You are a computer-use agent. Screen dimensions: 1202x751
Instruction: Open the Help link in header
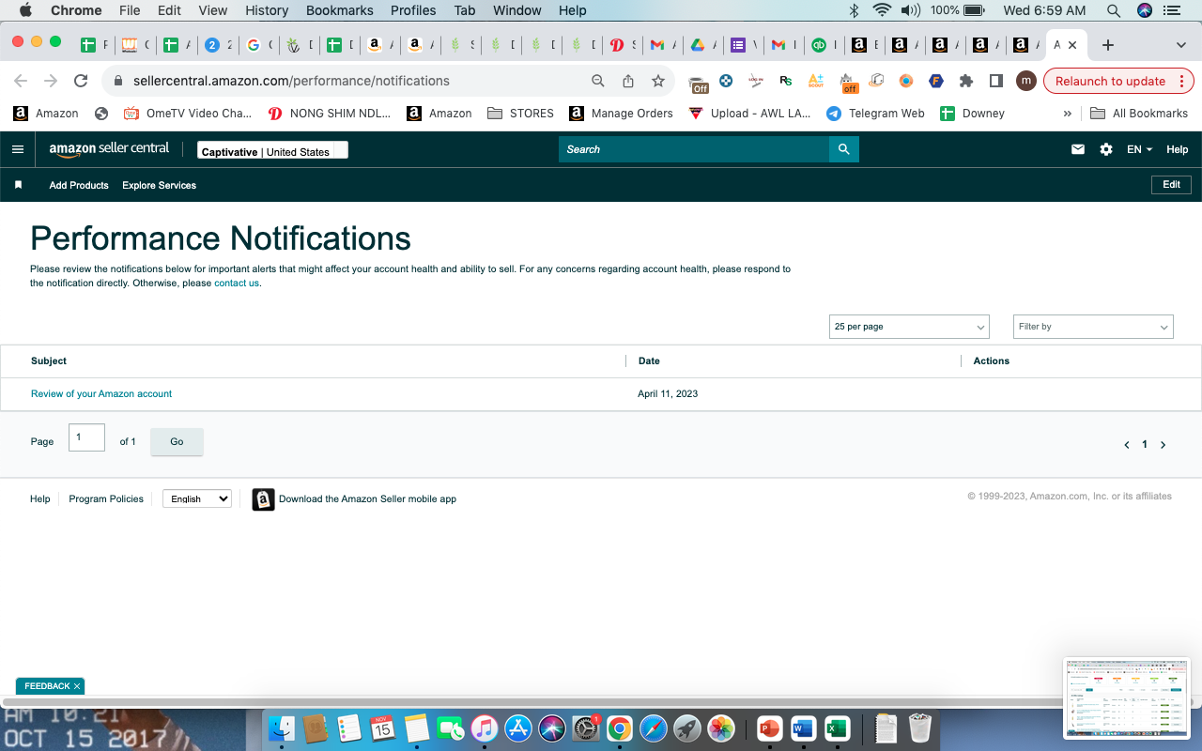[1177, 149]
